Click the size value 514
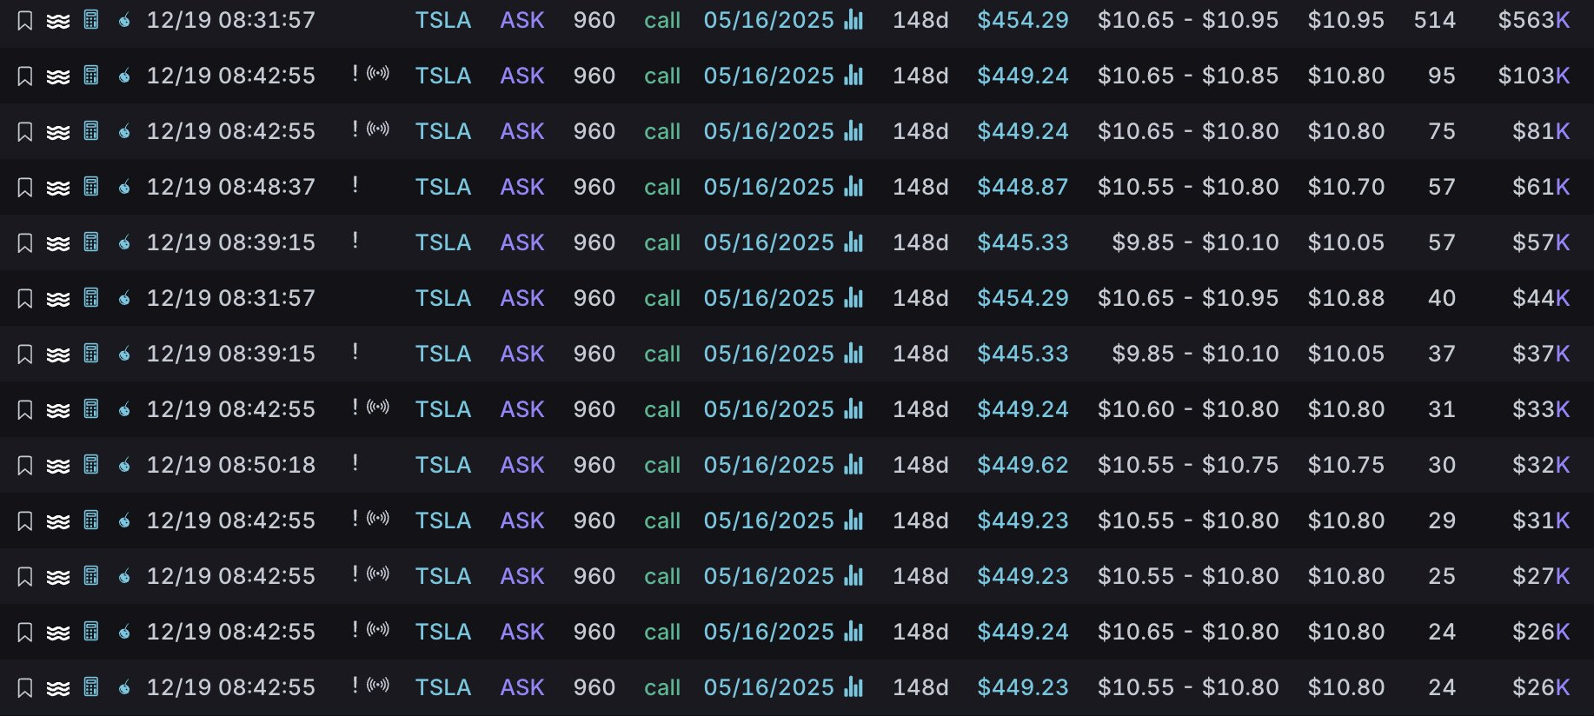Screen dimensions: 1594x716 [x=1435, y=20]
